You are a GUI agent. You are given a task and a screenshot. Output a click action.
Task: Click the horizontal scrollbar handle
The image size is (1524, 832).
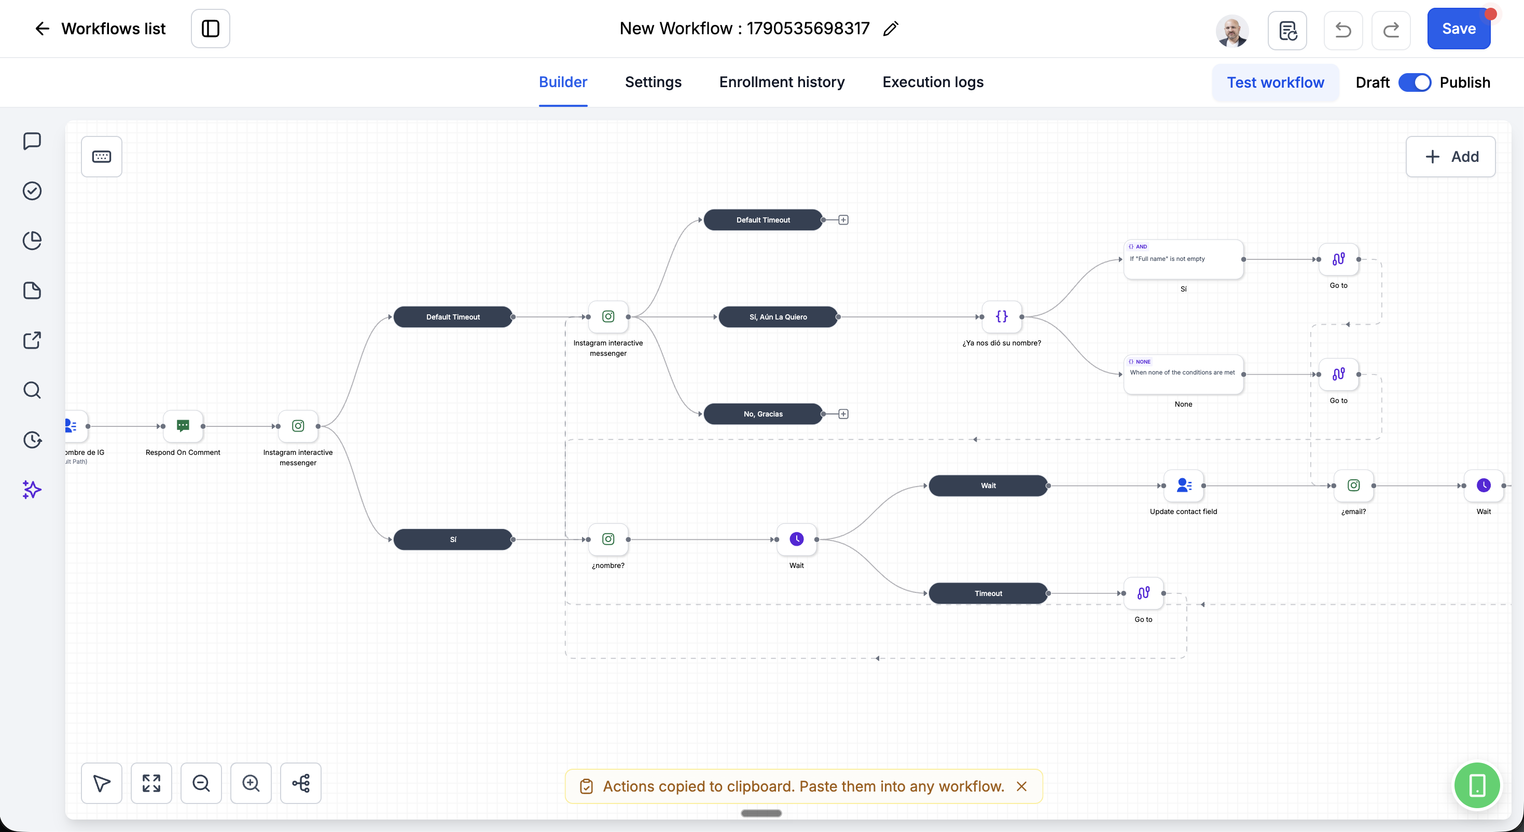(x=761, y=813)
